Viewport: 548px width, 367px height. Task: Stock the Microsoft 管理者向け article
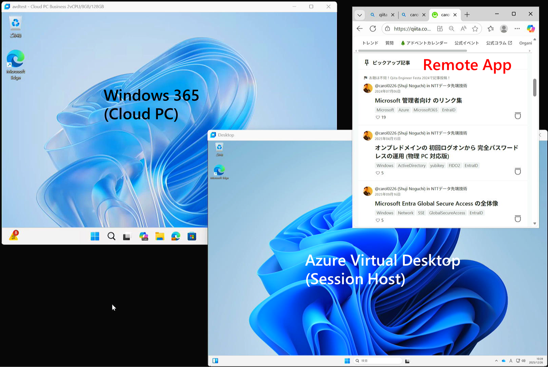[518, 115]
